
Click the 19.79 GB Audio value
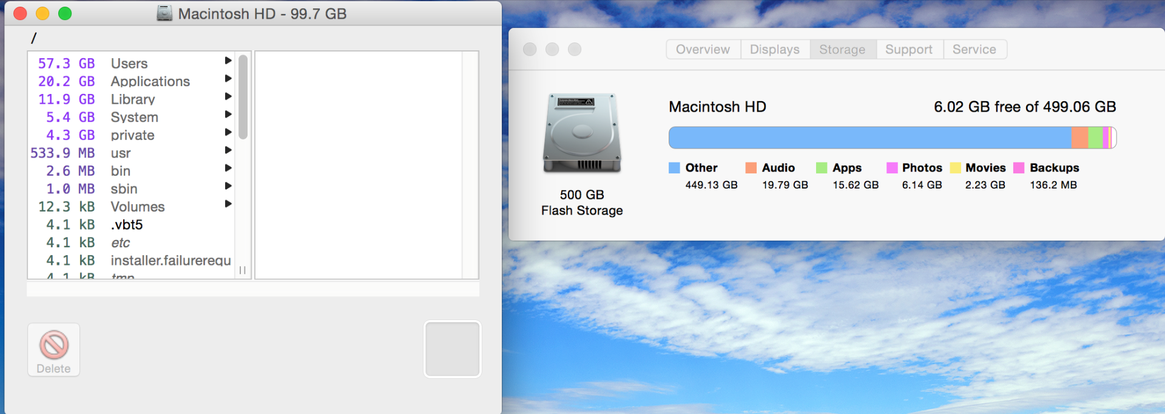[785, 185]
